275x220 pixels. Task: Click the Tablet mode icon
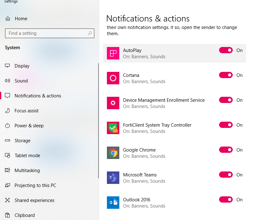click(x=7, y=155)
